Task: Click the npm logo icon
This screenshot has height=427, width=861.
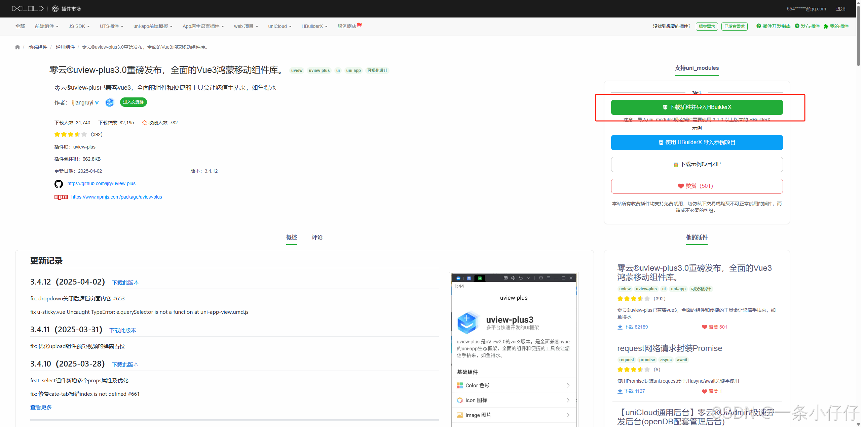Action: [x=61, y=197]
